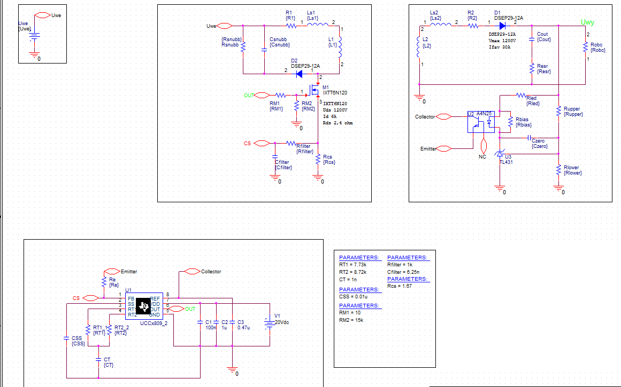
Task: Select the Rcs current sense resistor
Action: [318, 159]
